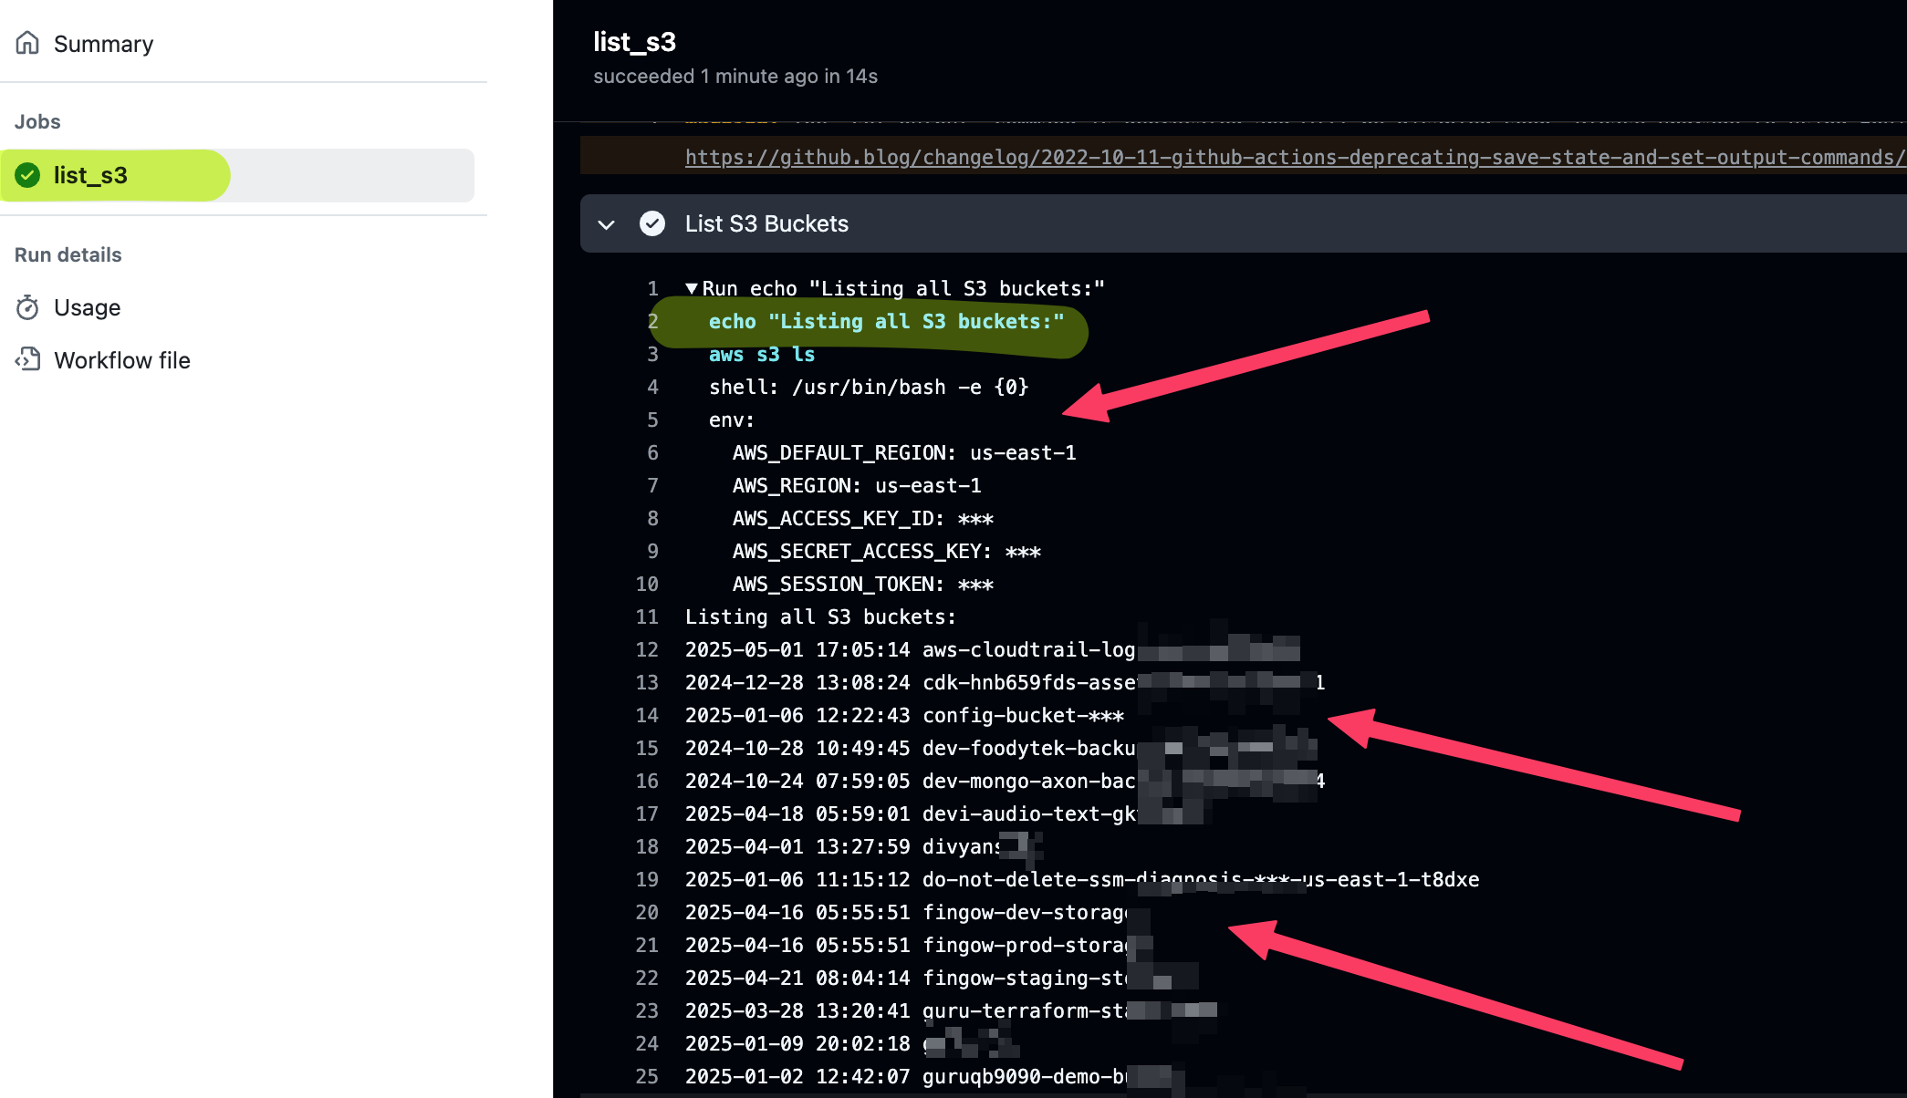The image size is (1907, 1098).
Task: Click the green success check beside list_s3 job
Action: pos(26,175)
